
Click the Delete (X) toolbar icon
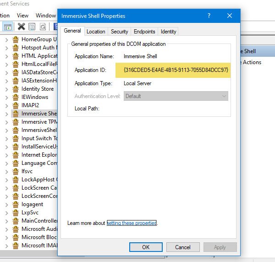22,27
